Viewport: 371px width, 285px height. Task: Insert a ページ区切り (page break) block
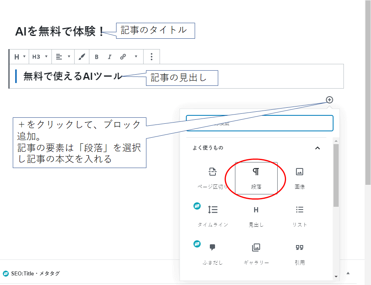click(213, 178)
